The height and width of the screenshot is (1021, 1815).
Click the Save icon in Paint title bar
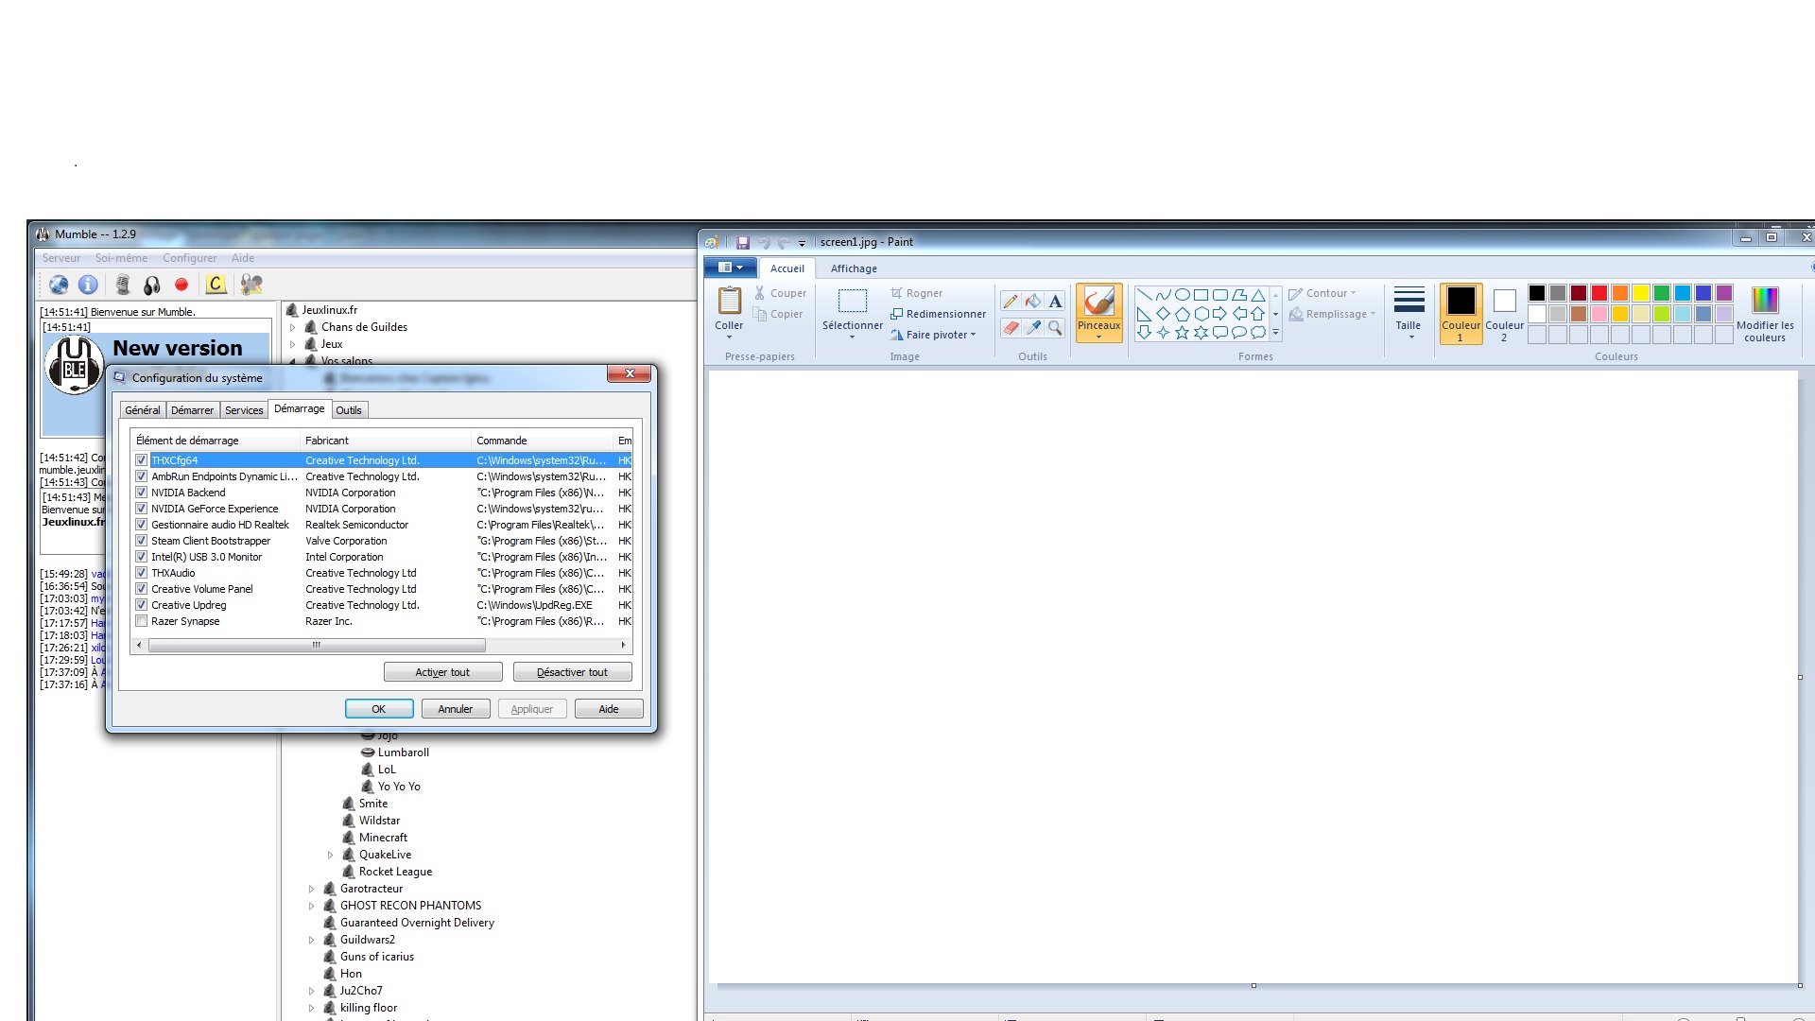[x=743, y=243]
